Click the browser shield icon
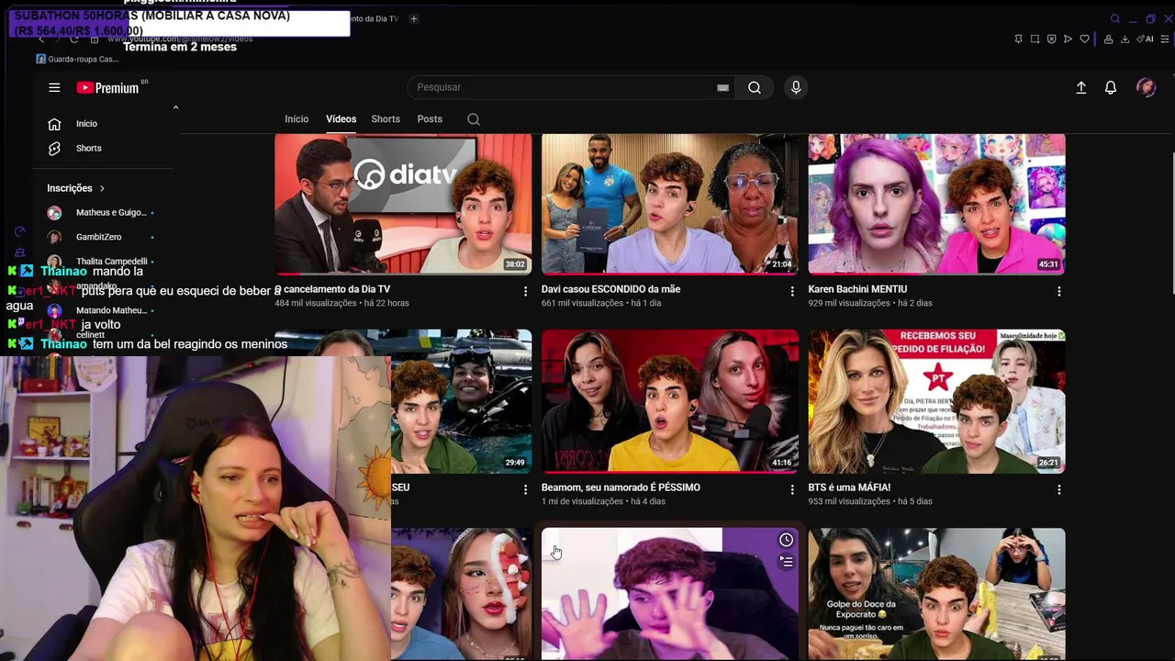The height and width of the screenshot is (661, 1175). [x=1051, y=39]
